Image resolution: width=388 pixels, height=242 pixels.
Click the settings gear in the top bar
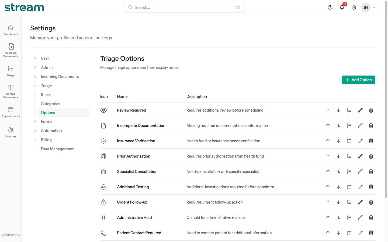(x=354, y=7)
